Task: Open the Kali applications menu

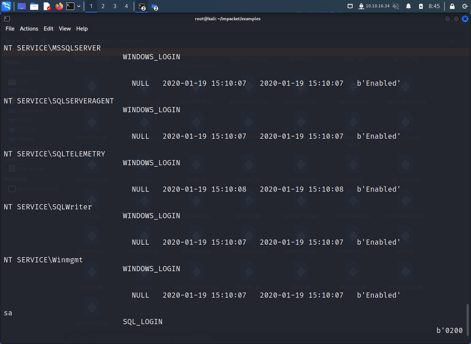Action: tap(7, 6)
